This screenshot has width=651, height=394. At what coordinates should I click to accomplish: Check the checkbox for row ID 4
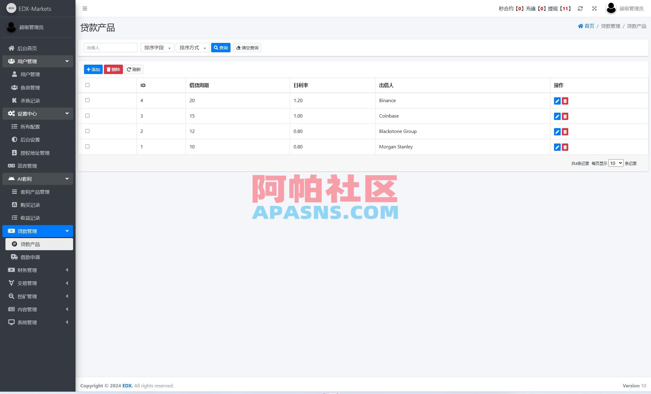coord(88,100)
